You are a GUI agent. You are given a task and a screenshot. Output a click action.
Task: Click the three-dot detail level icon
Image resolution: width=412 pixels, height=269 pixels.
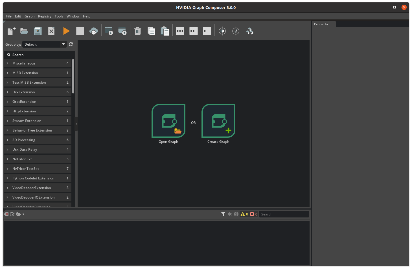point(180,31)
